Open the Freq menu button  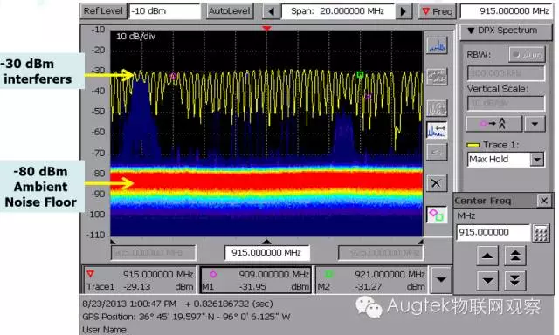(x=438, y=11)
